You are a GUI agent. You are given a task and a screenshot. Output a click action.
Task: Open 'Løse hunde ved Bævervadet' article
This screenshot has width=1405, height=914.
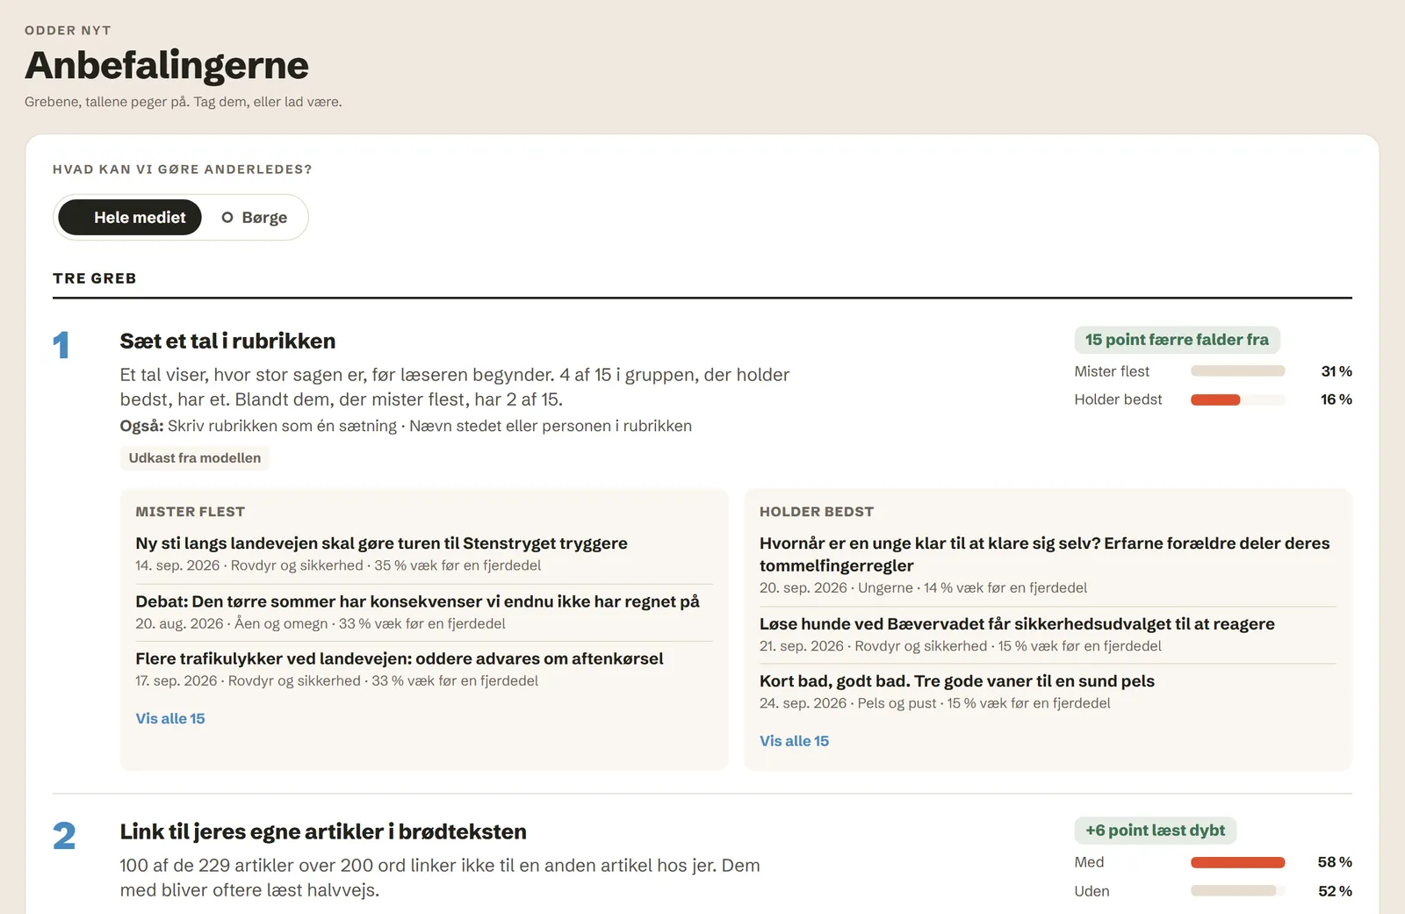tap(1017, 624)
